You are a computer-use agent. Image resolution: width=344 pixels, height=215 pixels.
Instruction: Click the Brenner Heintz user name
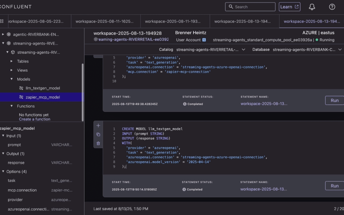(x=190, y=33)
